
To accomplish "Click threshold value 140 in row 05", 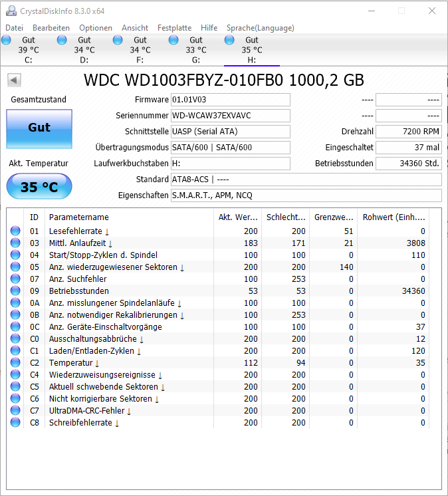I will tap(346, 267).
